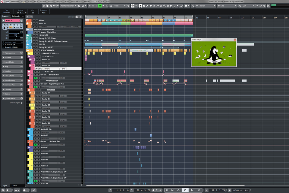Open Konfigurationen dropdown
The image size is (289, 193).
point(69,6)
